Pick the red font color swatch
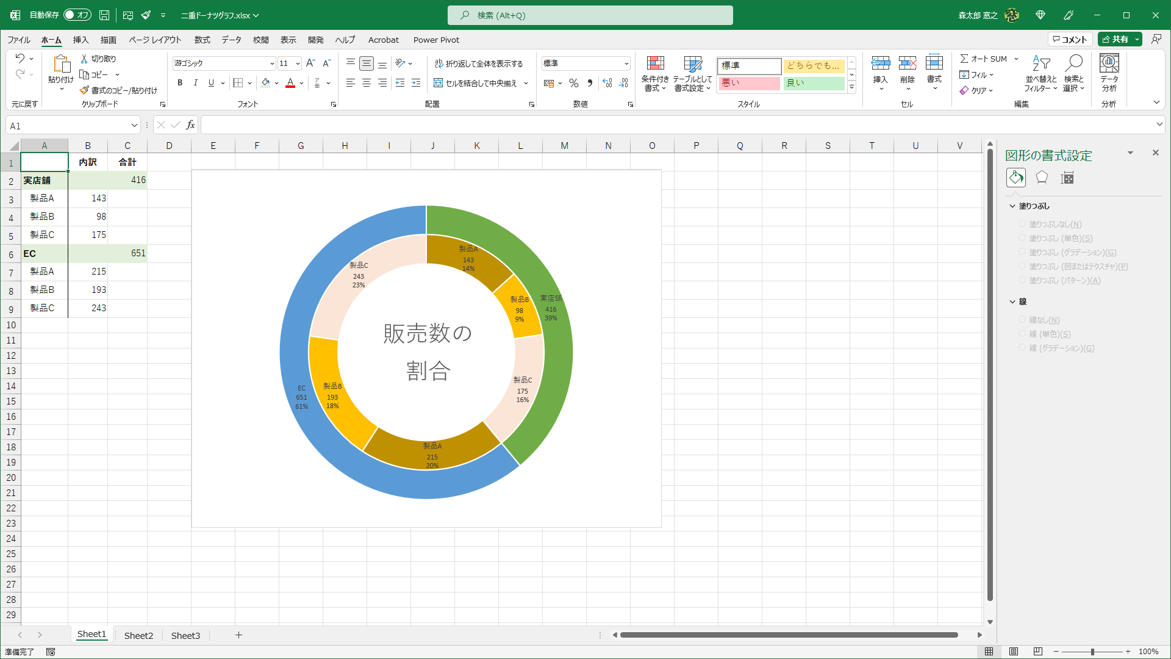 [290, 86]
